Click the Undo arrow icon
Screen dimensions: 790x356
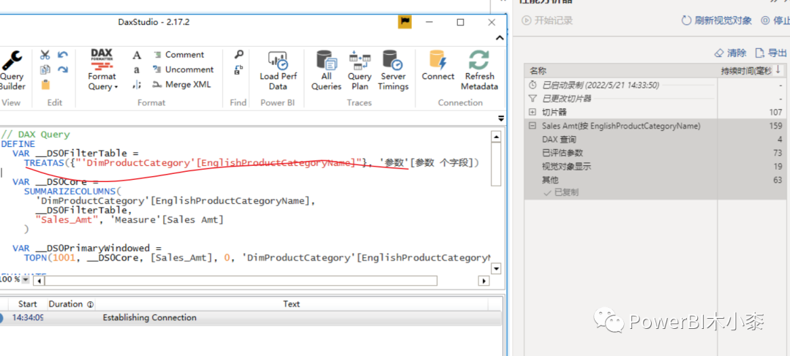[63, 55]
